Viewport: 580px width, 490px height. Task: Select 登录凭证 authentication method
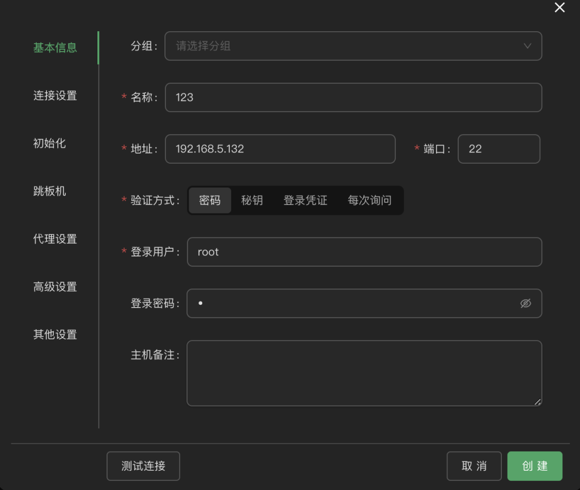tap(305, 201)
